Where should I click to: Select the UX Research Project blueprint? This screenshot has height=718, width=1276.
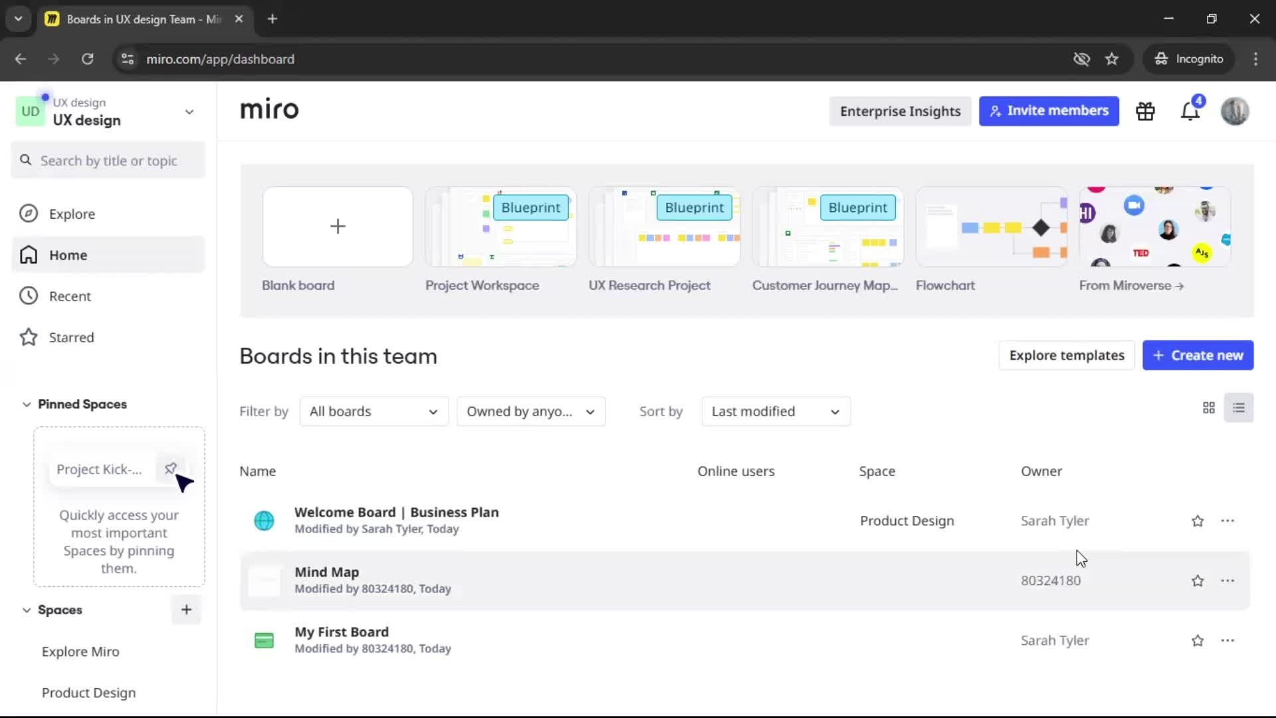(x=664, y=227)
